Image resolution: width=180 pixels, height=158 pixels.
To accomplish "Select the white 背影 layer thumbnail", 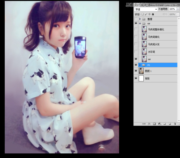I will 141,78.
